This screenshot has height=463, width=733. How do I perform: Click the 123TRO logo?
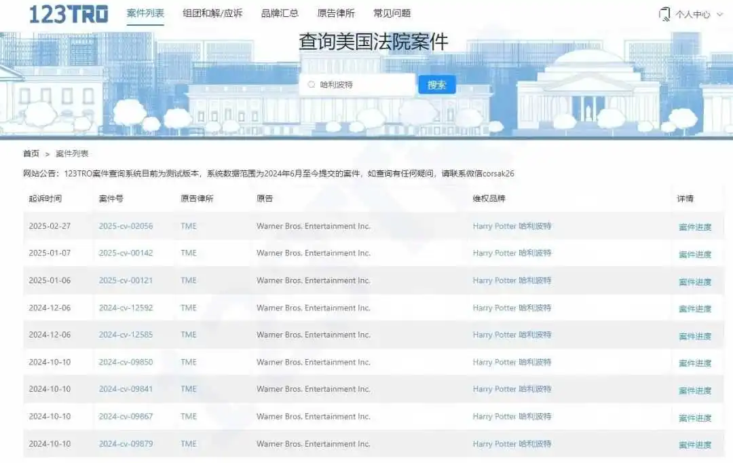69,14
